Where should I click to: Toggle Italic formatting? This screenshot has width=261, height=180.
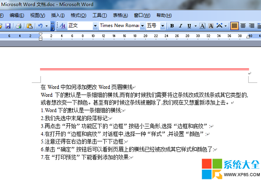[x=181, y=26]
